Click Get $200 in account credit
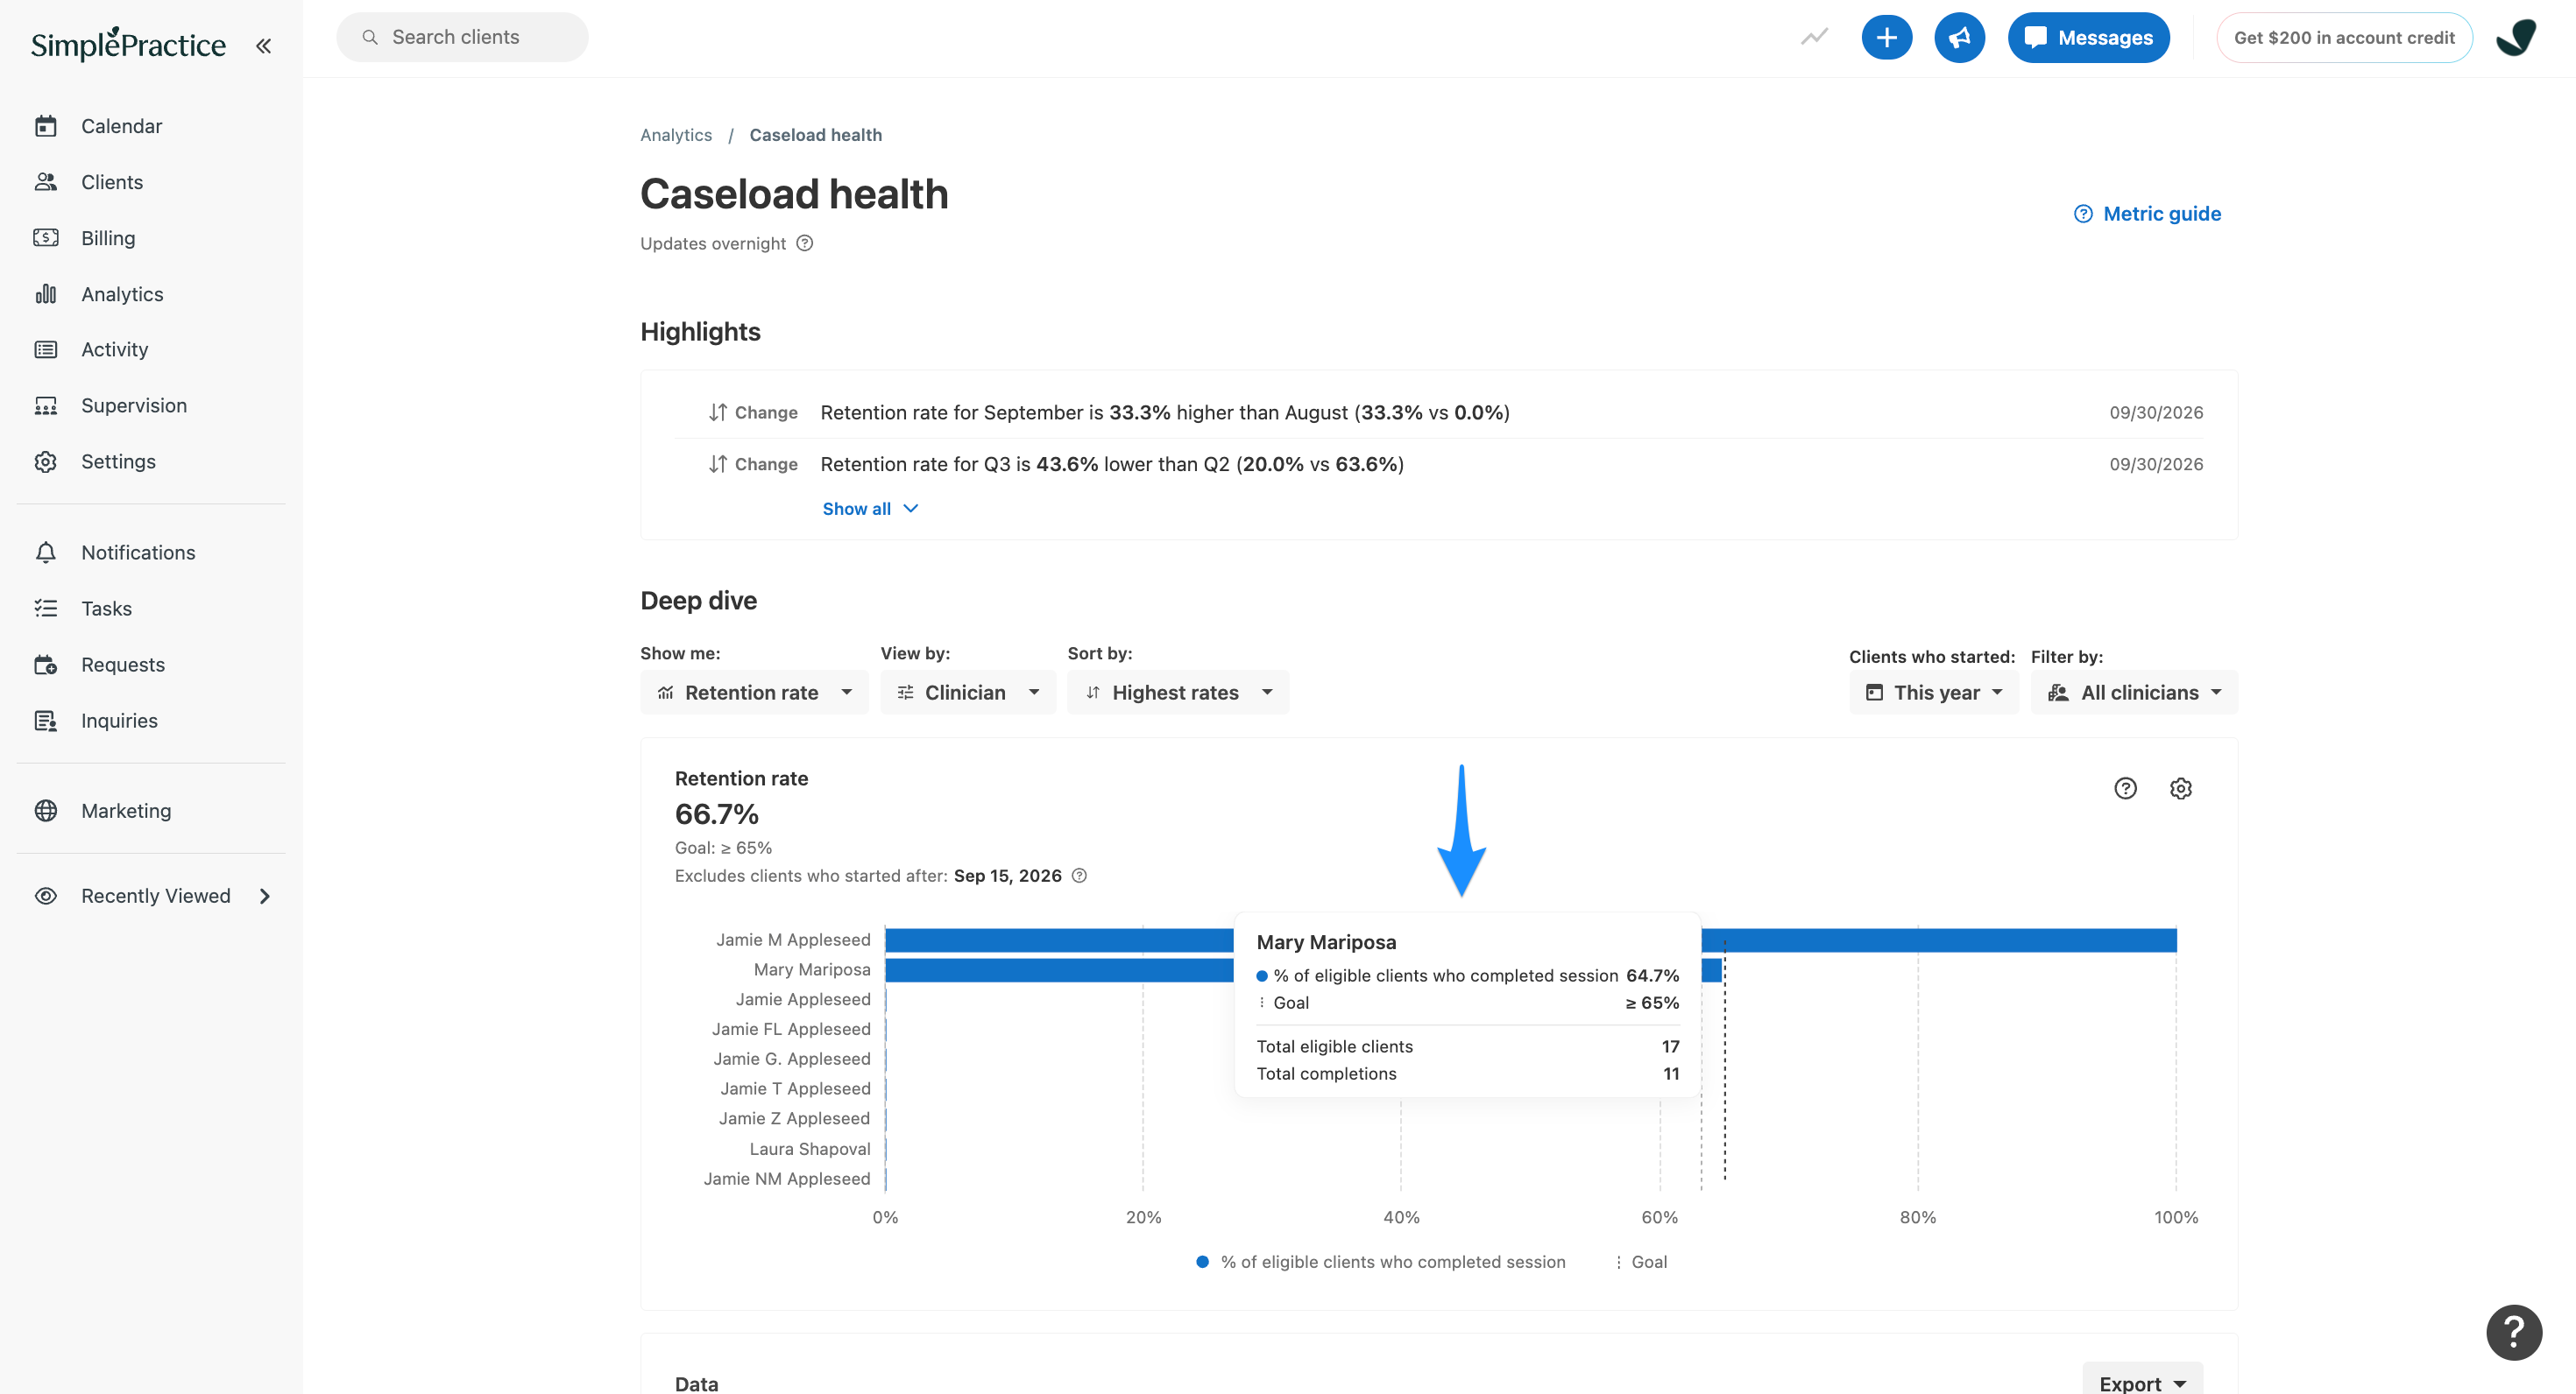Screen dimensions: 2576x1394 (2343, 38)
